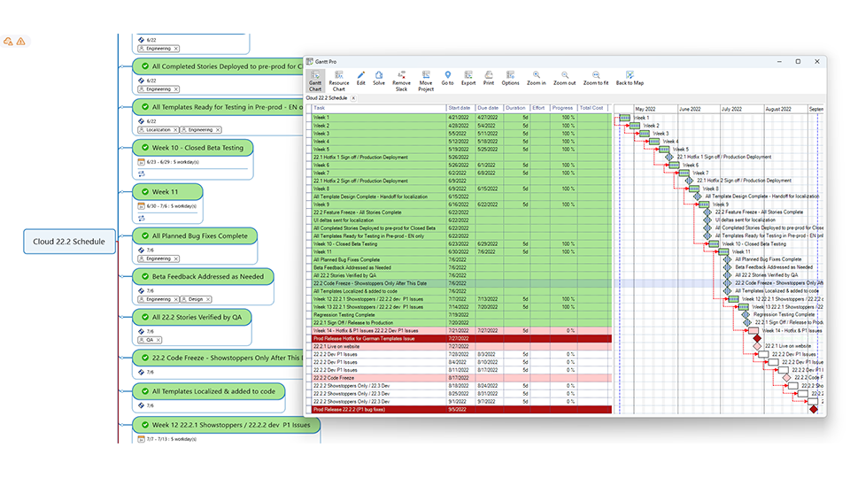Select '22.2 Code Freeze - Showstoppers Only' Gantt row
This screenshot has height=478, width=850.
coord(462,283)
